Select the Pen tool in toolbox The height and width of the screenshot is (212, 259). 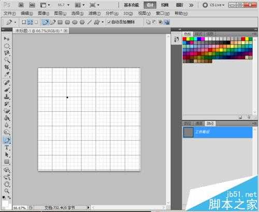coord(7,140)
